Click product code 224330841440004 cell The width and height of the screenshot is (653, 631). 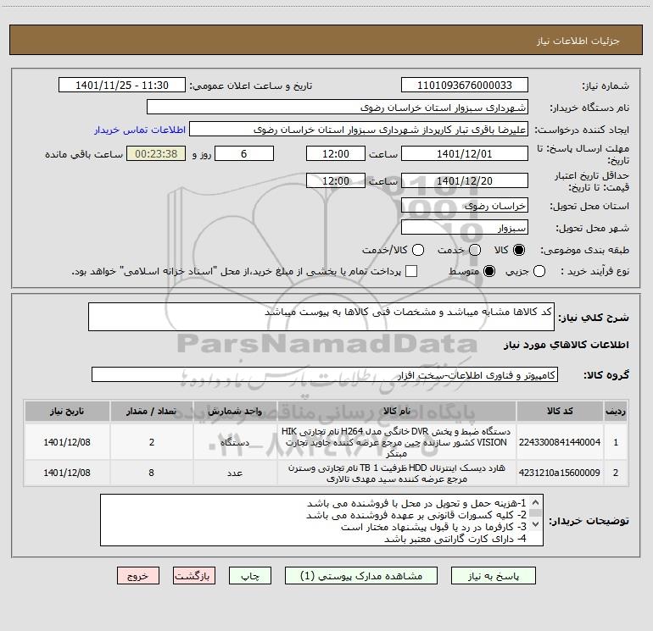pos(560,442)
